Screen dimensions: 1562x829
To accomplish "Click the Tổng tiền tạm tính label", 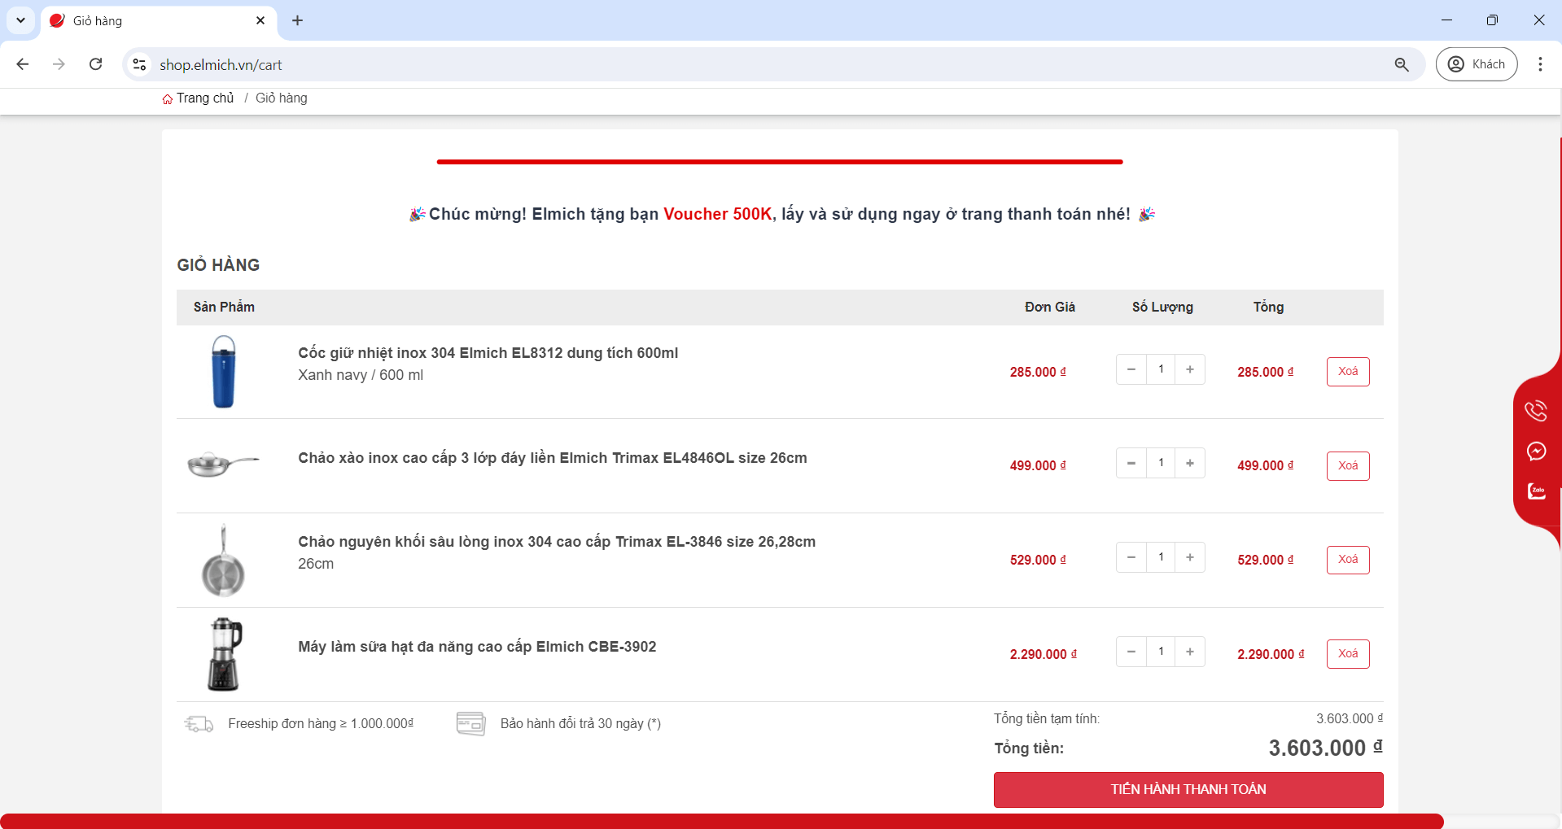I will 1047,719.
